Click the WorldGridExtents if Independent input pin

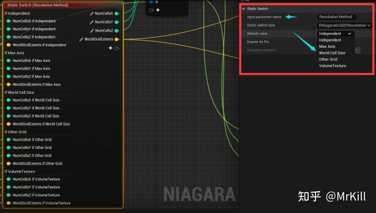[x=9, y=45]
